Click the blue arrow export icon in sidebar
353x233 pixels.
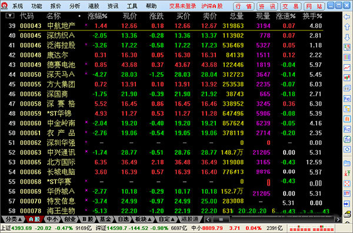347,204
